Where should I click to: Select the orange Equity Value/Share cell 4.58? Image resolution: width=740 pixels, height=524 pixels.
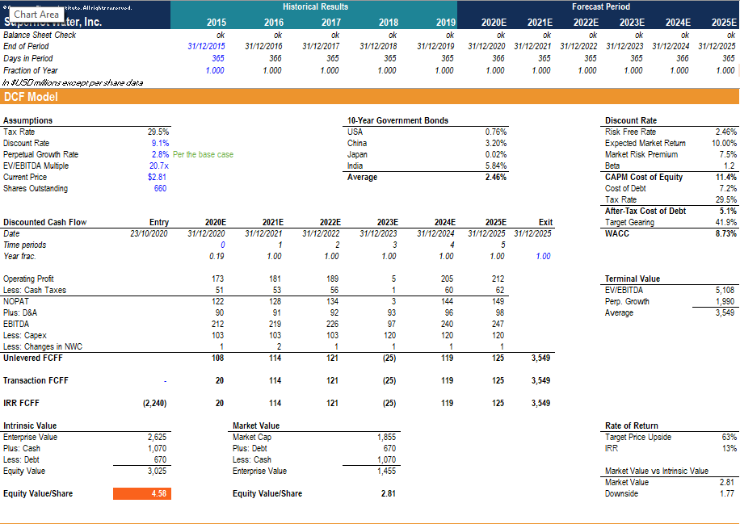pos(142,493)
